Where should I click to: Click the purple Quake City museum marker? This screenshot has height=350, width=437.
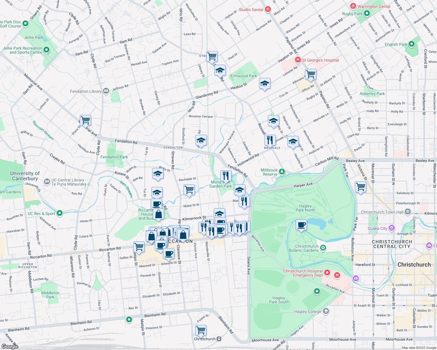point(392,228)
